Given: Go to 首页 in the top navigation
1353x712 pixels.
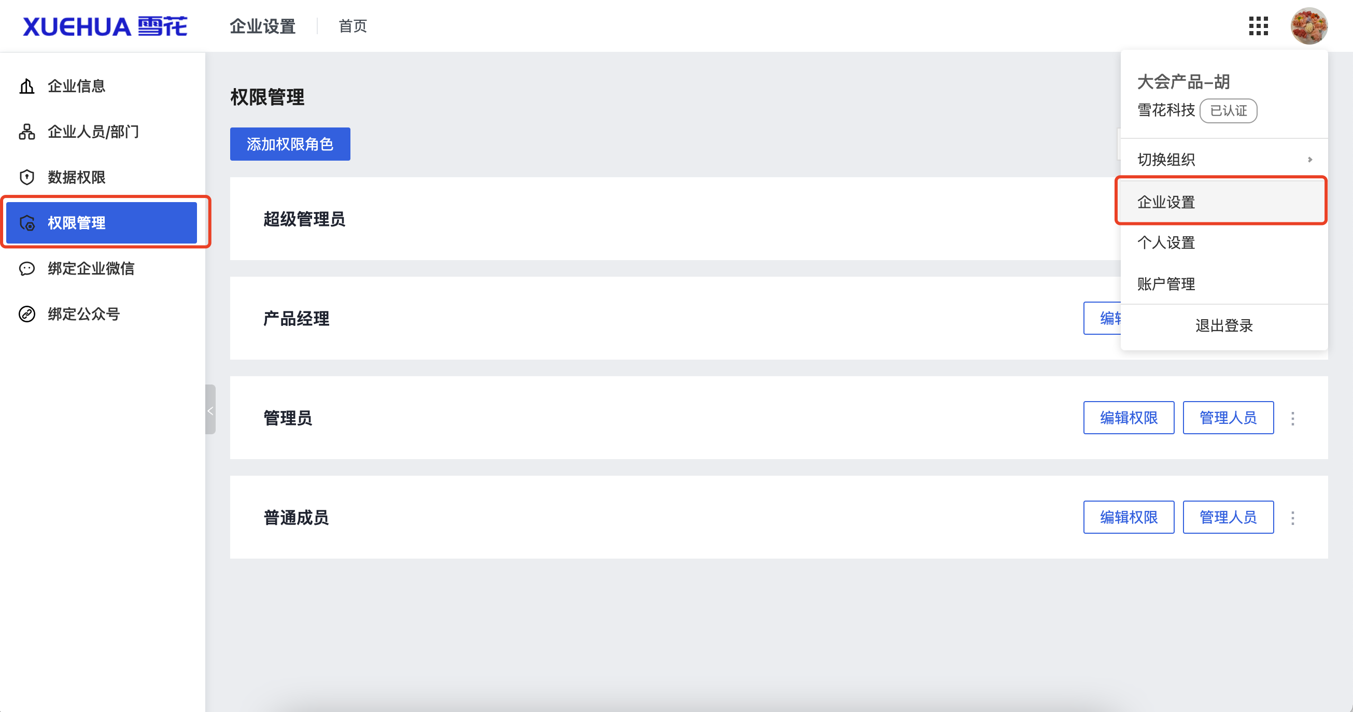Looking at the screenshot, I should pyautogui.click(x=353, y=26).
